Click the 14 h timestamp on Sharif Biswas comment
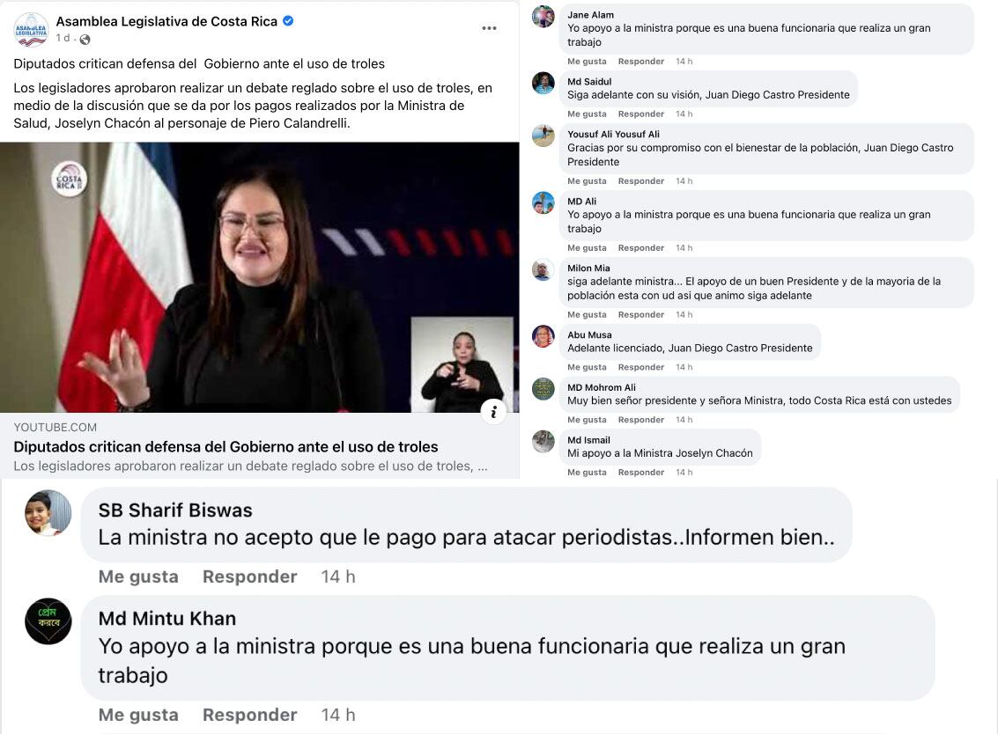998x734 pixels. pos(338,576)
